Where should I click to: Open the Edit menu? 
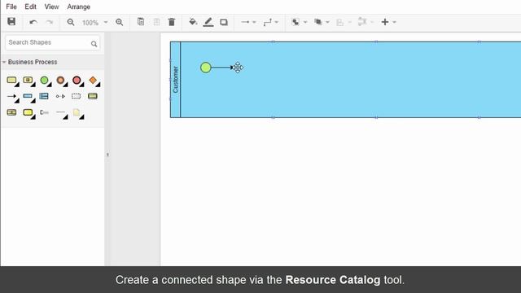[30, 7]
